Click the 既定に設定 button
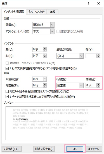This screenshot has width=104, height=154. [44, 149]
